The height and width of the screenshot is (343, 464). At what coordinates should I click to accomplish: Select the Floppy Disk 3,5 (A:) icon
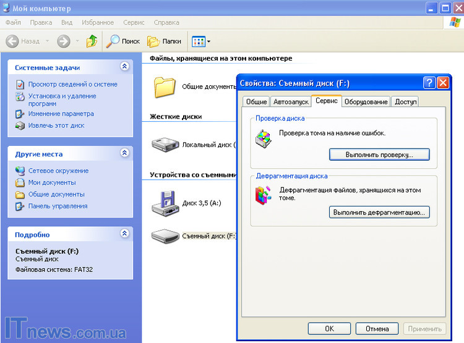point(165,203)
